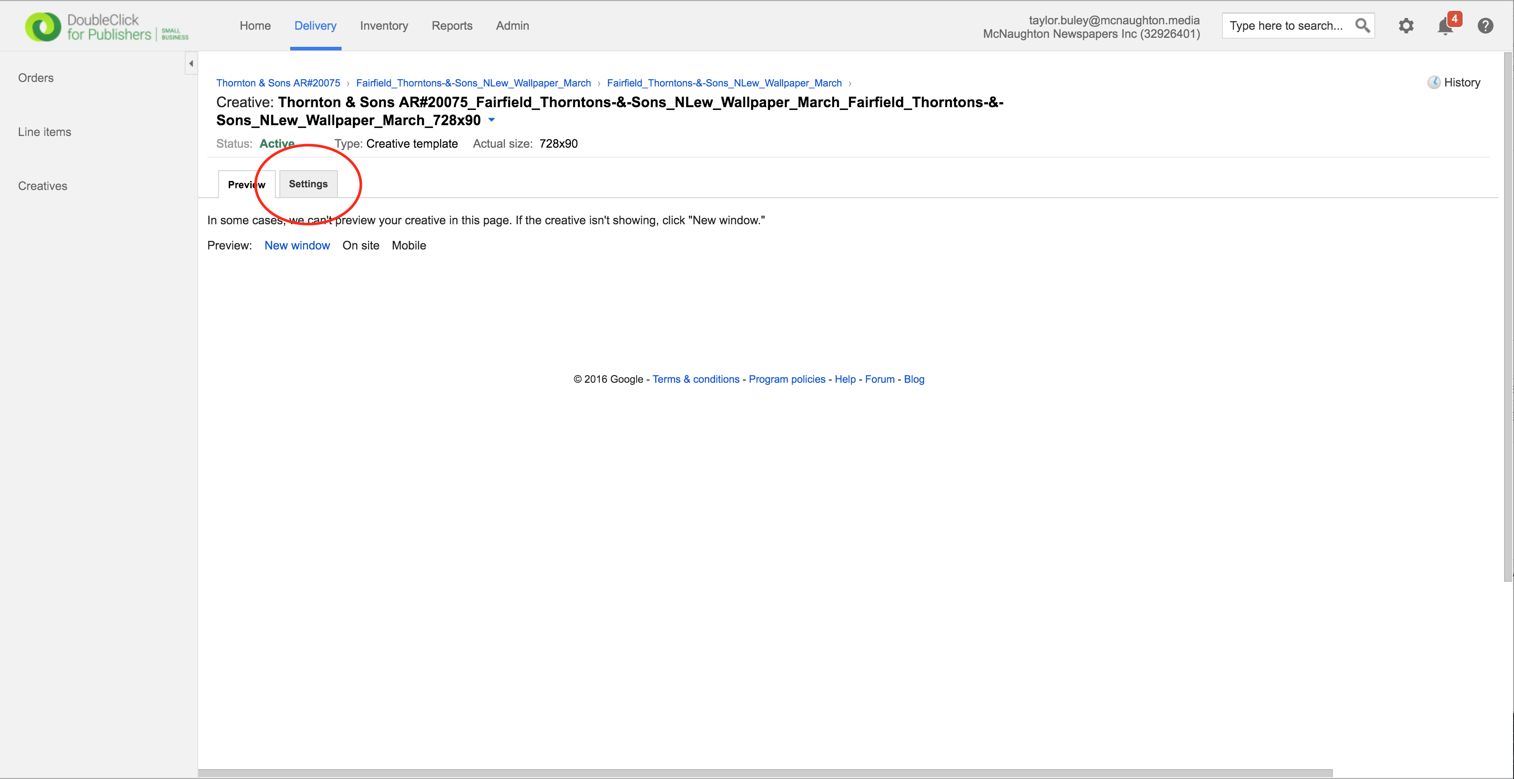Switch to the Settings tab
This screenshot has height=779, width=1514.
pos(308,184)
